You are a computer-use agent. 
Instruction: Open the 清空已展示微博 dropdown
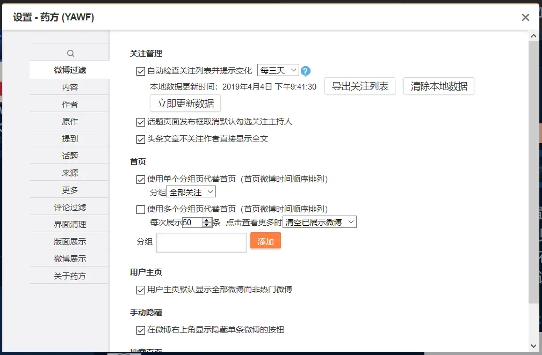[x=319, y=221]
